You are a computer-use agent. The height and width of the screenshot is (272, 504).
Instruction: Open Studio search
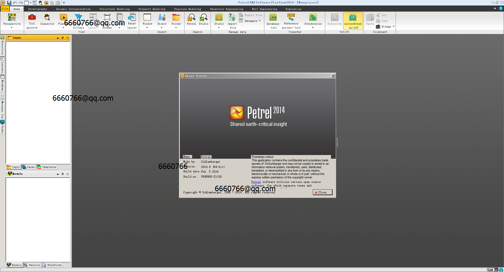[x=203, y=20]
